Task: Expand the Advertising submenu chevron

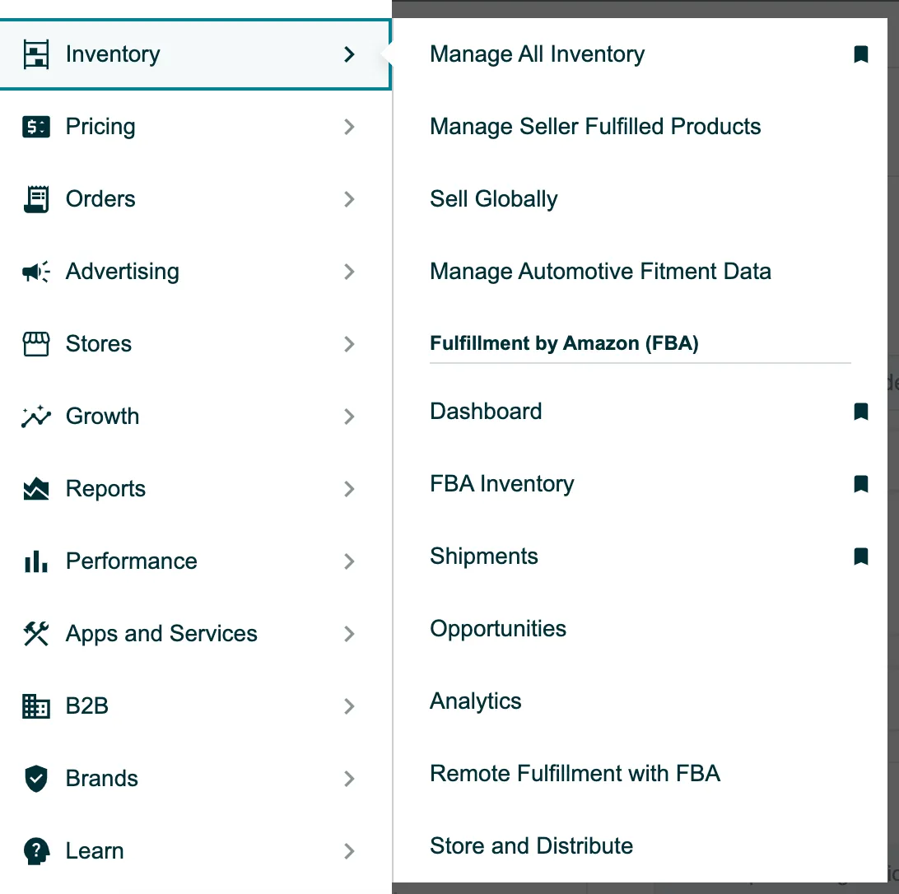Action: click(349, 271)
